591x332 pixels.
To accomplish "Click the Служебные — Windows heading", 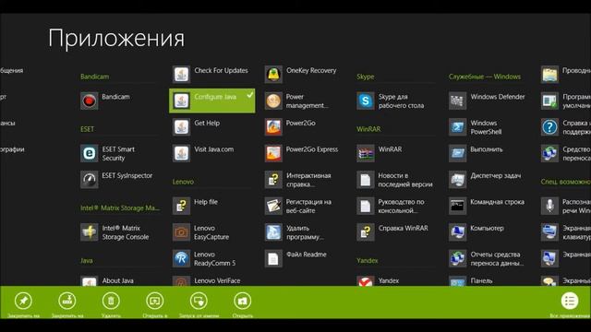I will [484, 77].
